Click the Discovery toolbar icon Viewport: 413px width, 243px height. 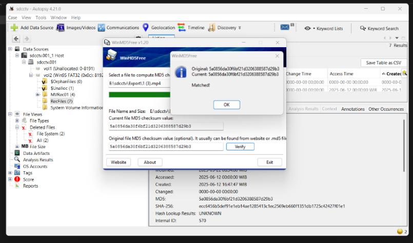[212, 28]
